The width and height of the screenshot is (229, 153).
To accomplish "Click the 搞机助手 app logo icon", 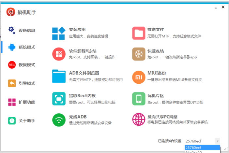I will 11,12.
